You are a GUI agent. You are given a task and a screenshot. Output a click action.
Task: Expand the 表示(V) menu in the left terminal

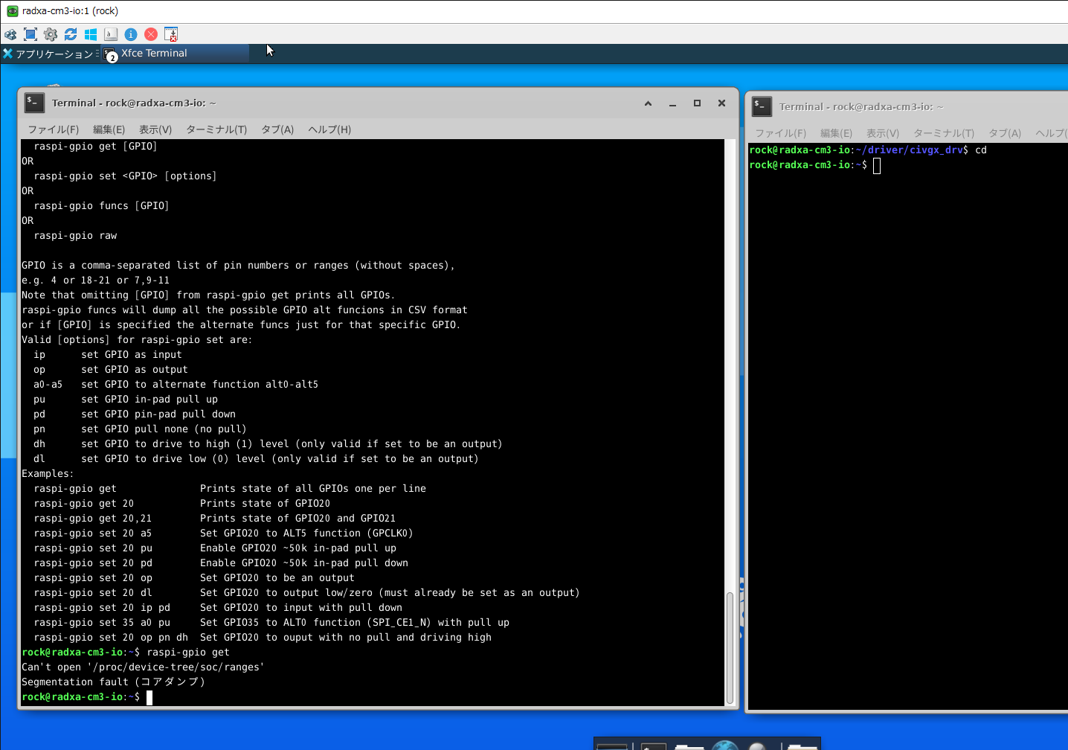(x=155, y=129)
